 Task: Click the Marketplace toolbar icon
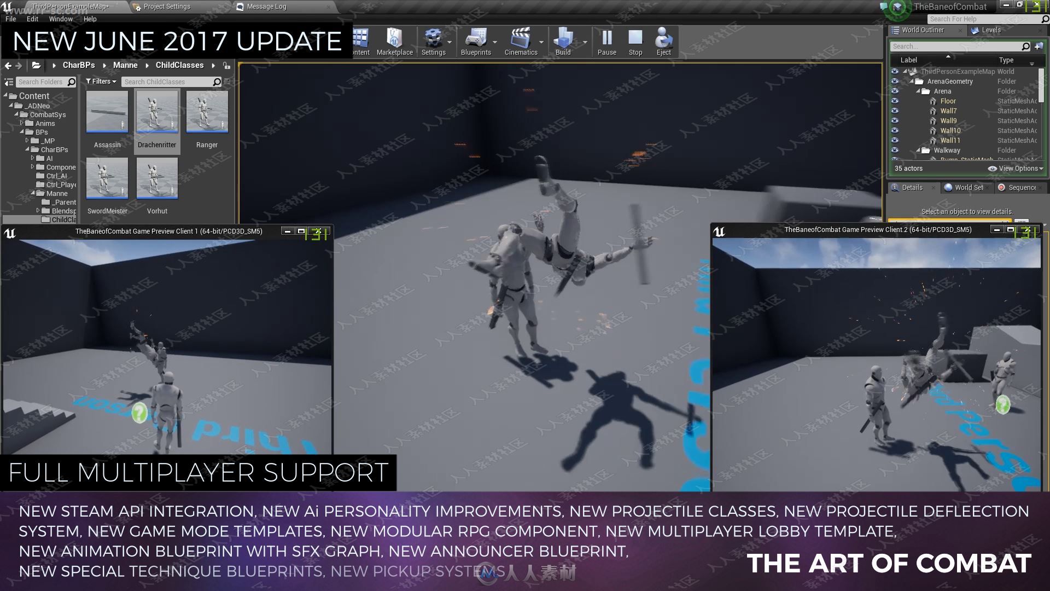click(394, 41)
